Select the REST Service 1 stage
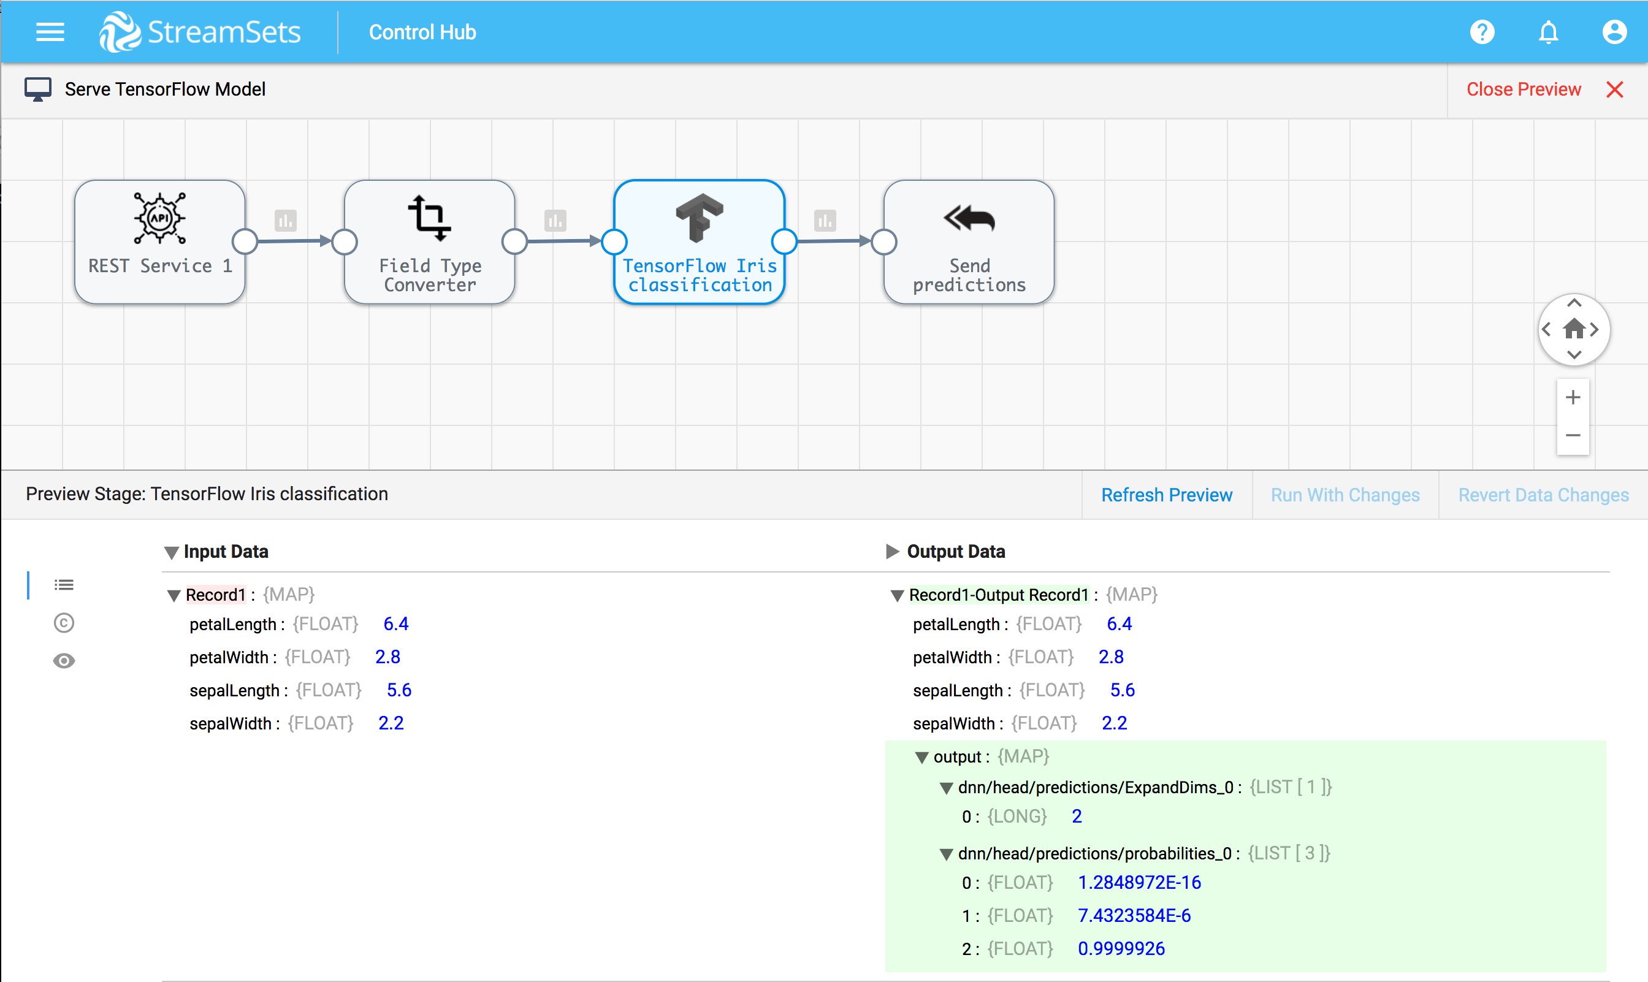Viewport: 1648px width, 982px height. pyautogui.click(x=160, y=242)
